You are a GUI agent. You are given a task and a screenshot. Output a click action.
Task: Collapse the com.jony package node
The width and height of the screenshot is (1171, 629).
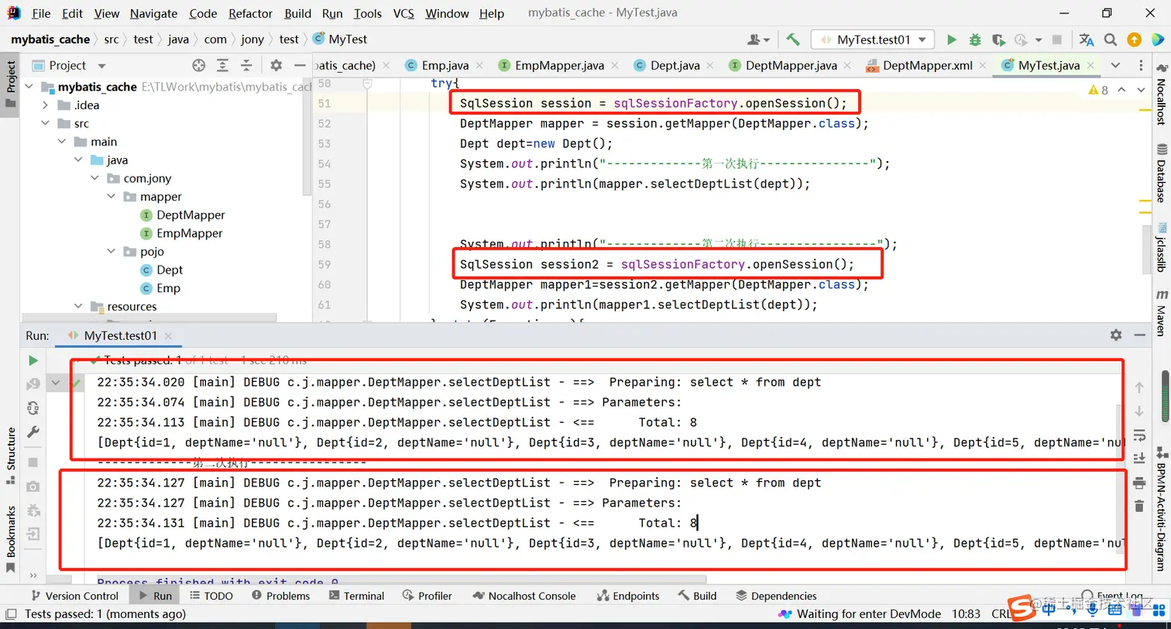[x=95, y=178]
